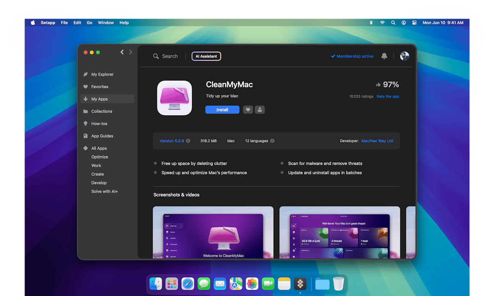Screen dimensions: 494x296
Task: Open Version 5.0.9 link
Action: [172, 141]
